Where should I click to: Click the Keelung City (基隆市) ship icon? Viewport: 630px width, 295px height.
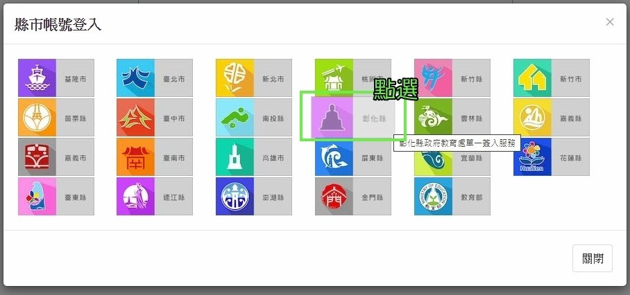pos(37,78)
